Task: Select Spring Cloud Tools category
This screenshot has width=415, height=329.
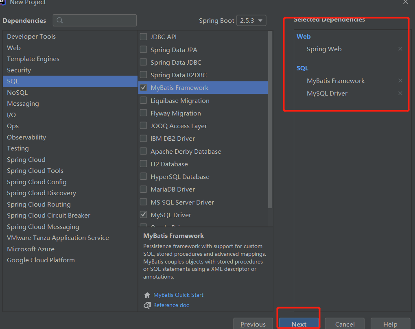Action: pos(70,170)
